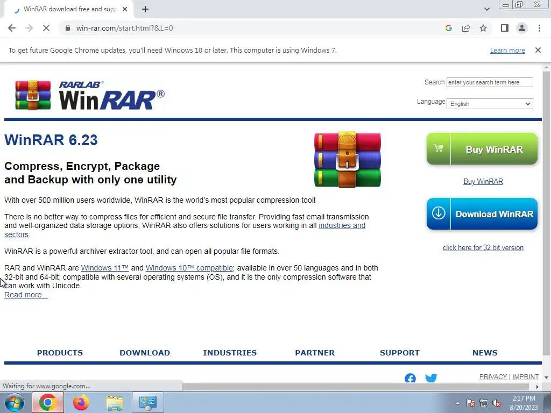The height and width of the screenshot is (413, 551).
Task: Open the PRIVACY link
Action: (x=493, y=377)
